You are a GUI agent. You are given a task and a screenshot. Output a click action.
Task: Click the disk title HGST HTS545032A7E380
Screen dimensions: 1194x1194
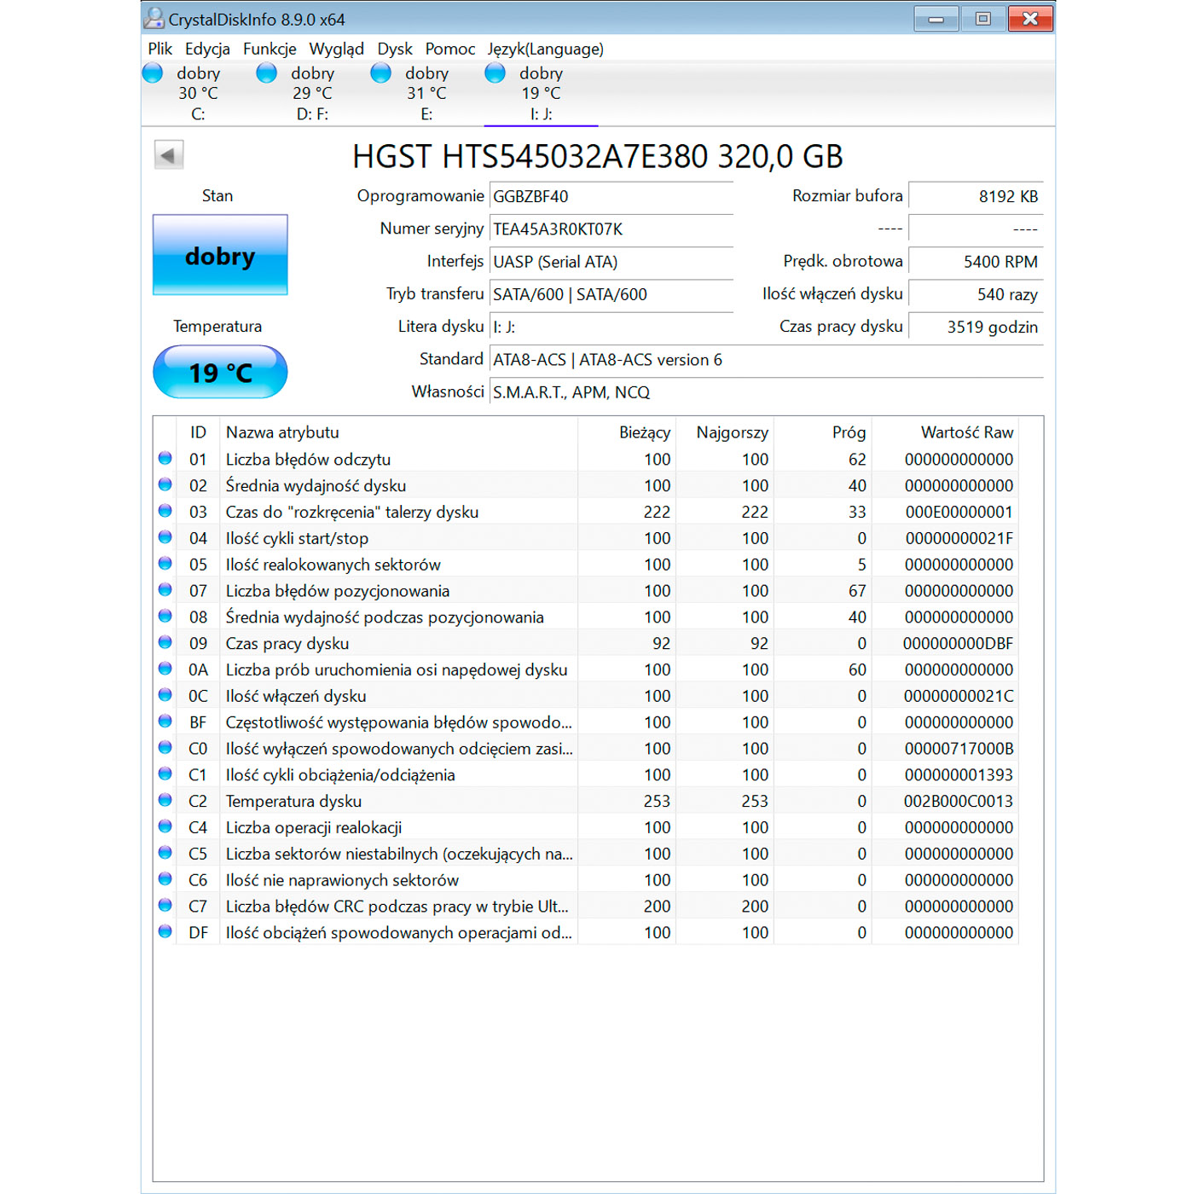598,156
